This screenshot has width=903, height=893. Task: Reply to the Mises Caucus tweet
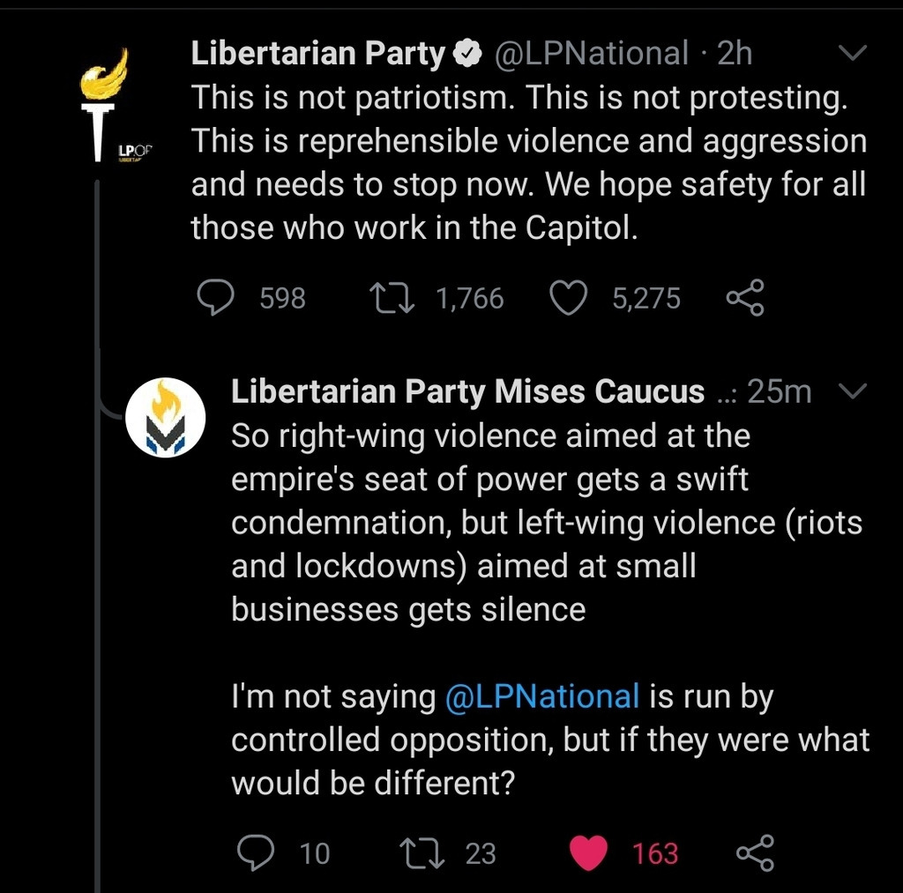257,852
